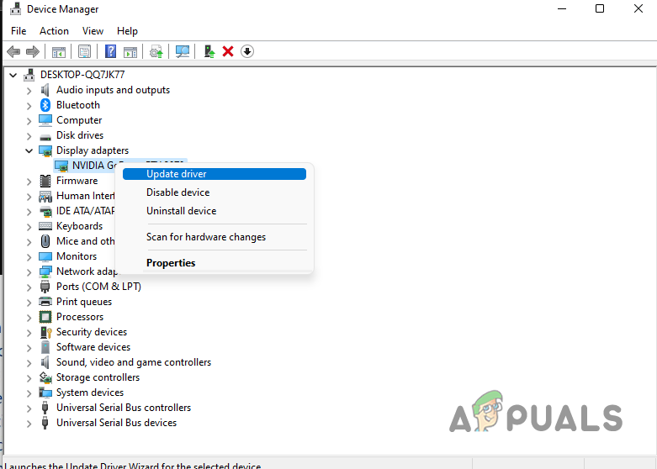The height and width of the screenshot is (469, 657).
Task: Expand the System devices node
Action: click(x=29, y=393)
